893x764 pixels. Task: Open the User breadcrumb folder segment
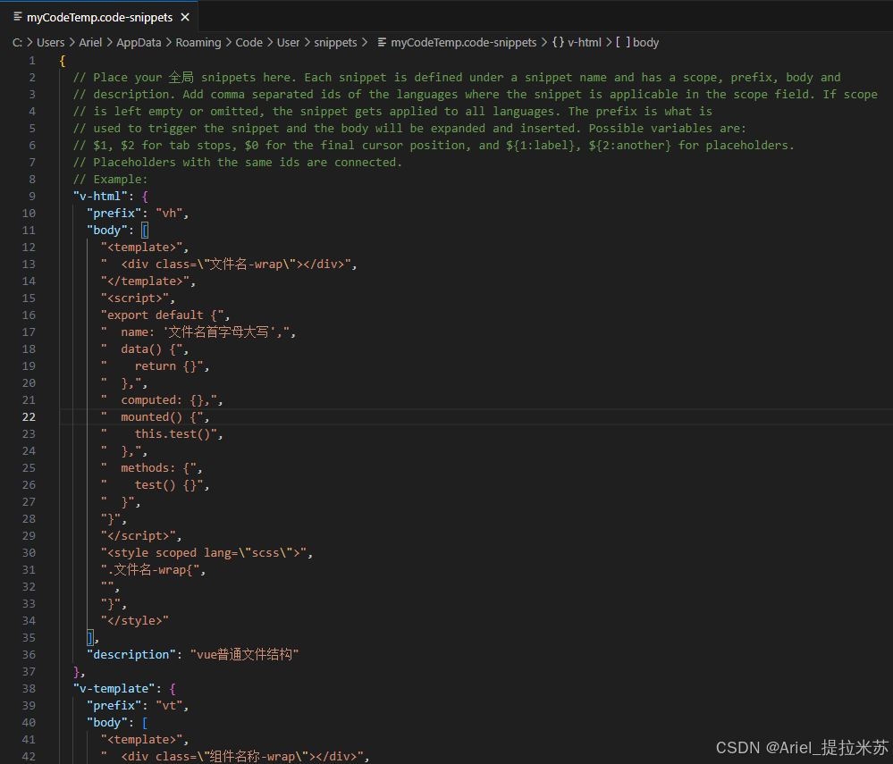tap(288, 43)
